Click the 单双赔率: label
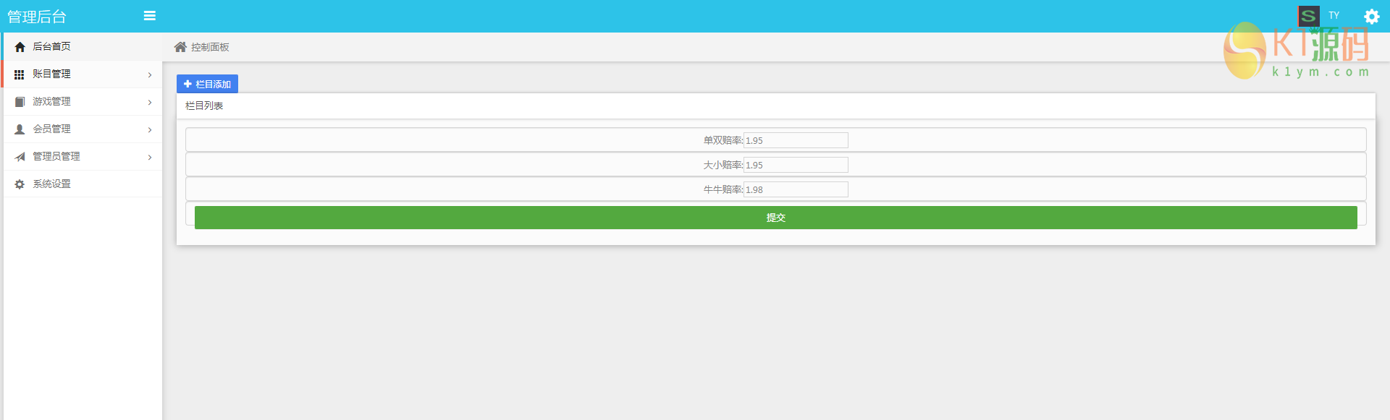The height and width of the screenshot is (420, 1390). point(723,140)
